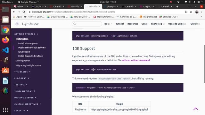Click the translate page icon

click(x=186, y=12)
